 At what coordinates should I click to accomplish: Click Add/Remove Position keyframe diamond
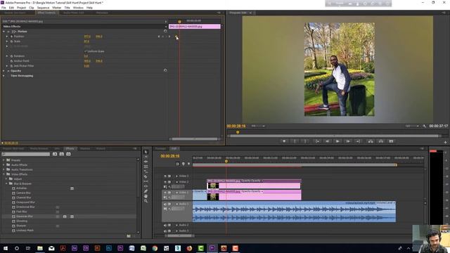pyautogui.click(x=163, y=37)
